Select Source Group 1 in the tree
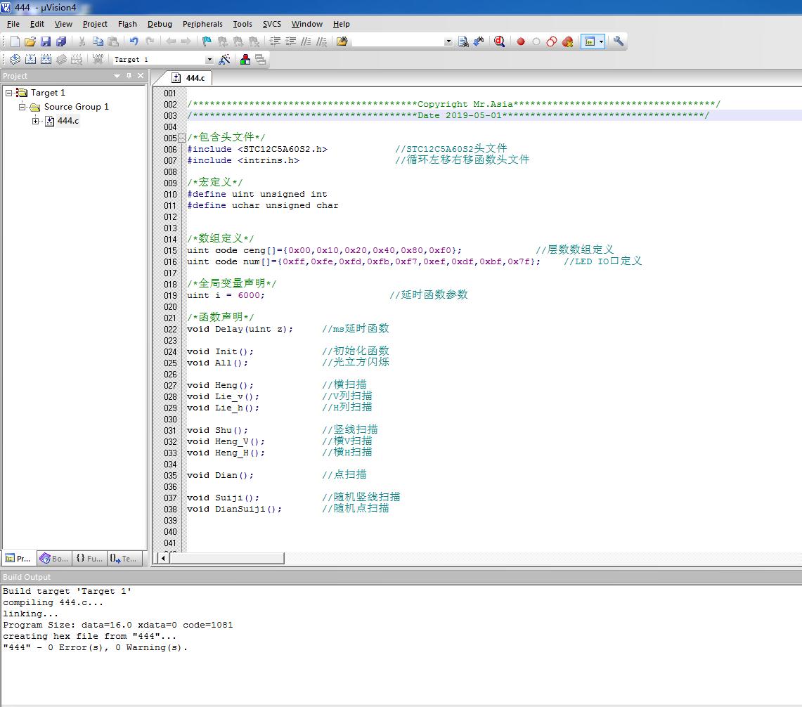 (76, 106)
